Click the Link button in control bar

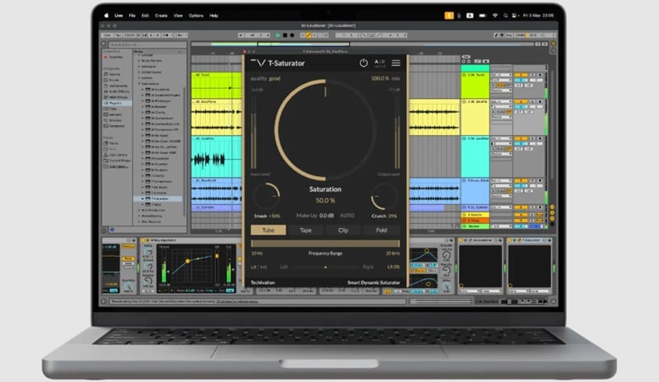coord(107,35)
